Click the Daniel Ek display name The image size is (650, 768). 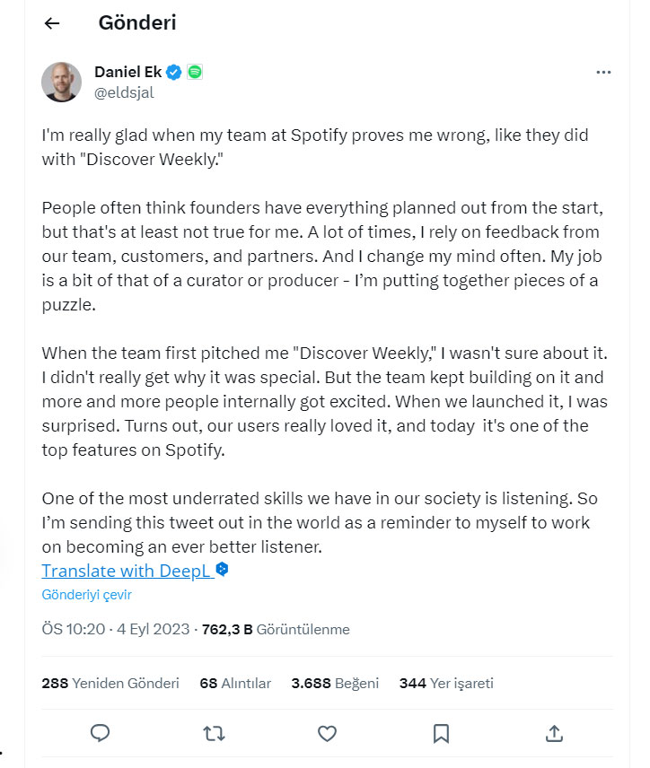127,73
